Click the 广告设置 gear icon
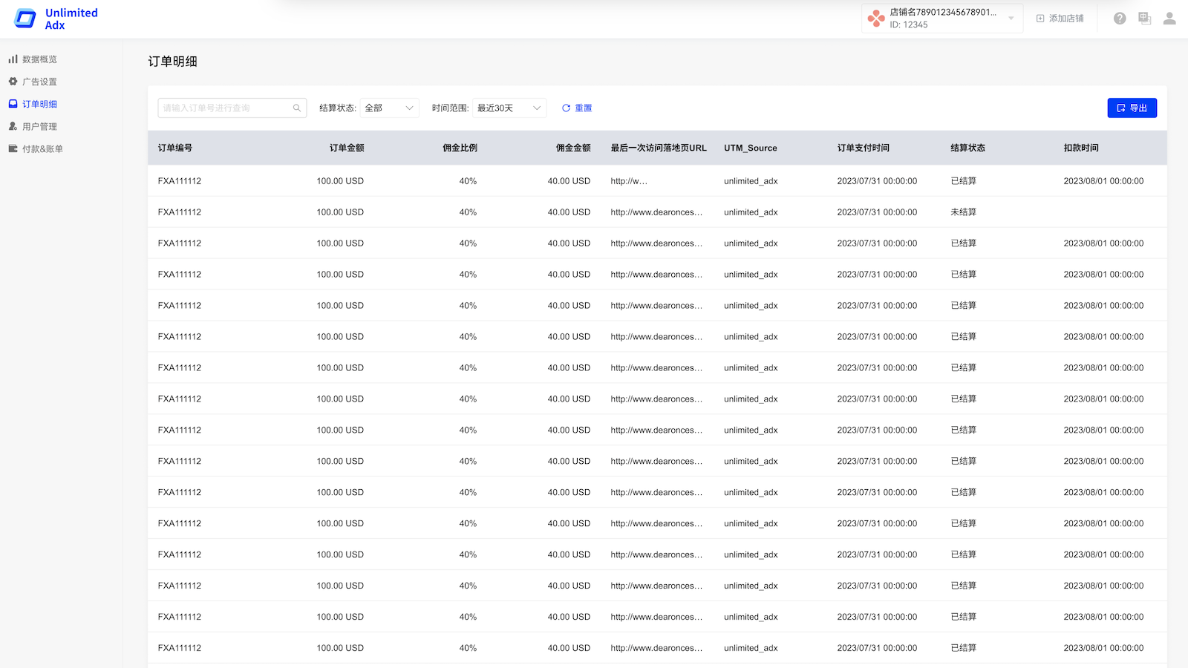This screenshot has width=1188, height=668. 13,82
